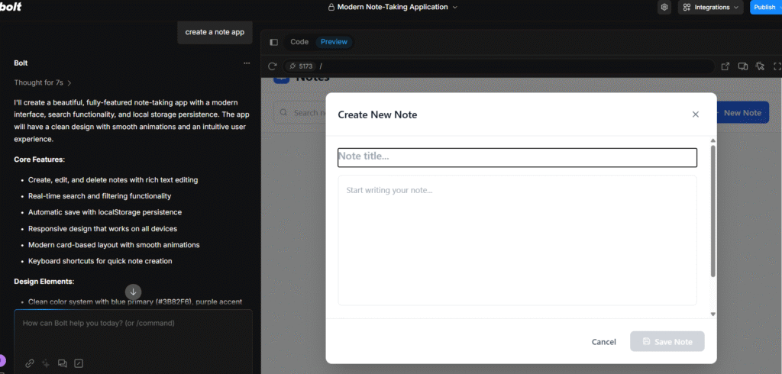Click the 'Core Features:' heading
Screen dimensions: 782x374
point(40,160)
